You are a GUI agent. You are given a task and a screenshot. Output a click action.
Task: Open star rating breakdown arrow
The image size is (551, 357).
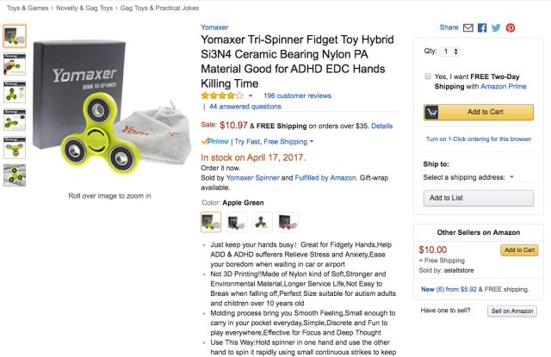tap(251, 95)
